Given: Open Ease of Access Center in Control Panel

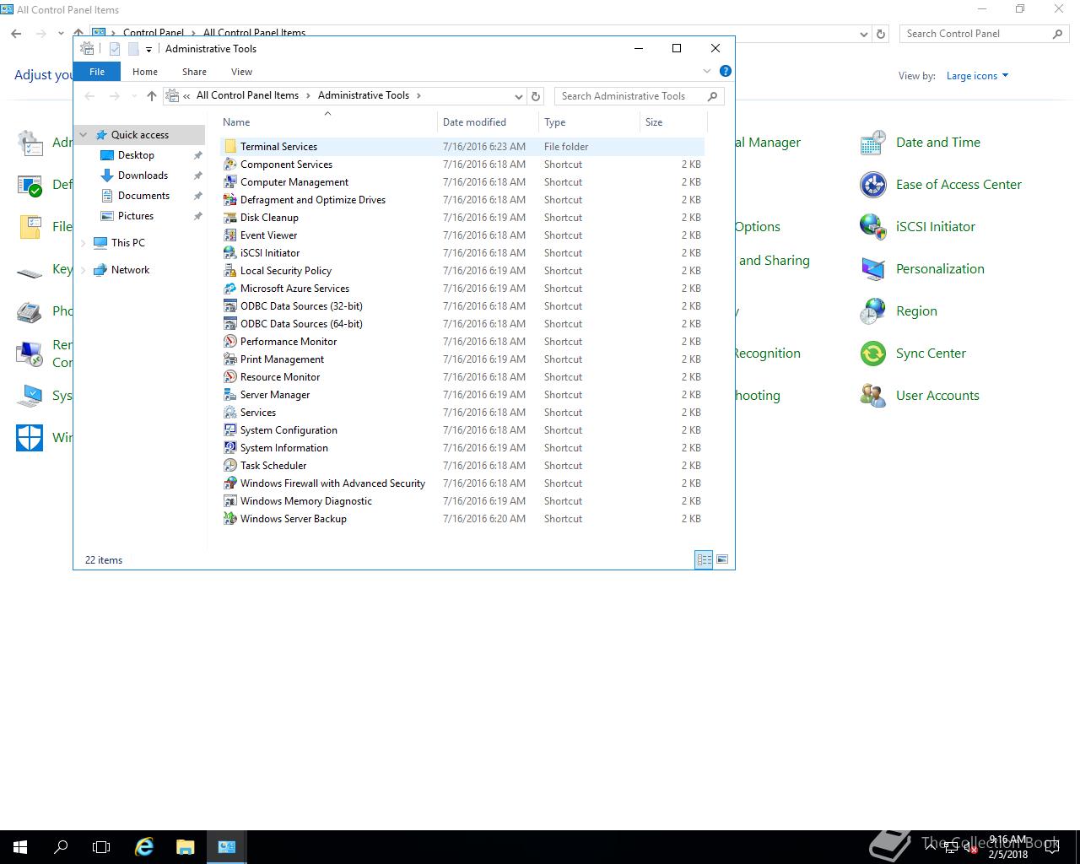Looking at the screenshot, I should [958, 185].
